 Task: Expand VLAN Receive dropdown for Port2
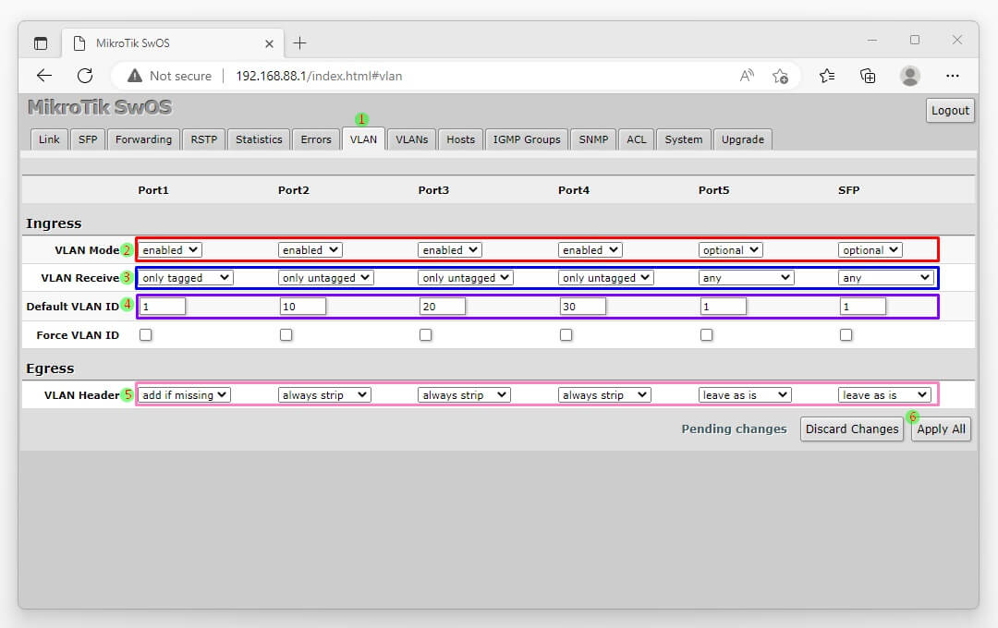click(x=325, y=278)
